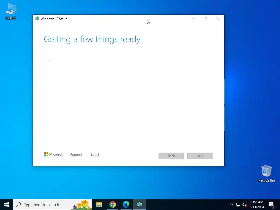Click the disabled maximize button in Setup
This screenshot has height=210, width=280.
pyautogui.click(x=205, y=19)
